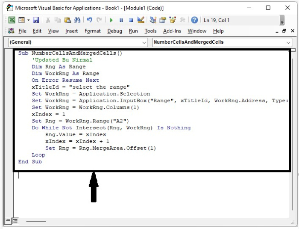299x229 pixels.
Task: Toggle Design Mode icon
Action: (x=141, y=20)
